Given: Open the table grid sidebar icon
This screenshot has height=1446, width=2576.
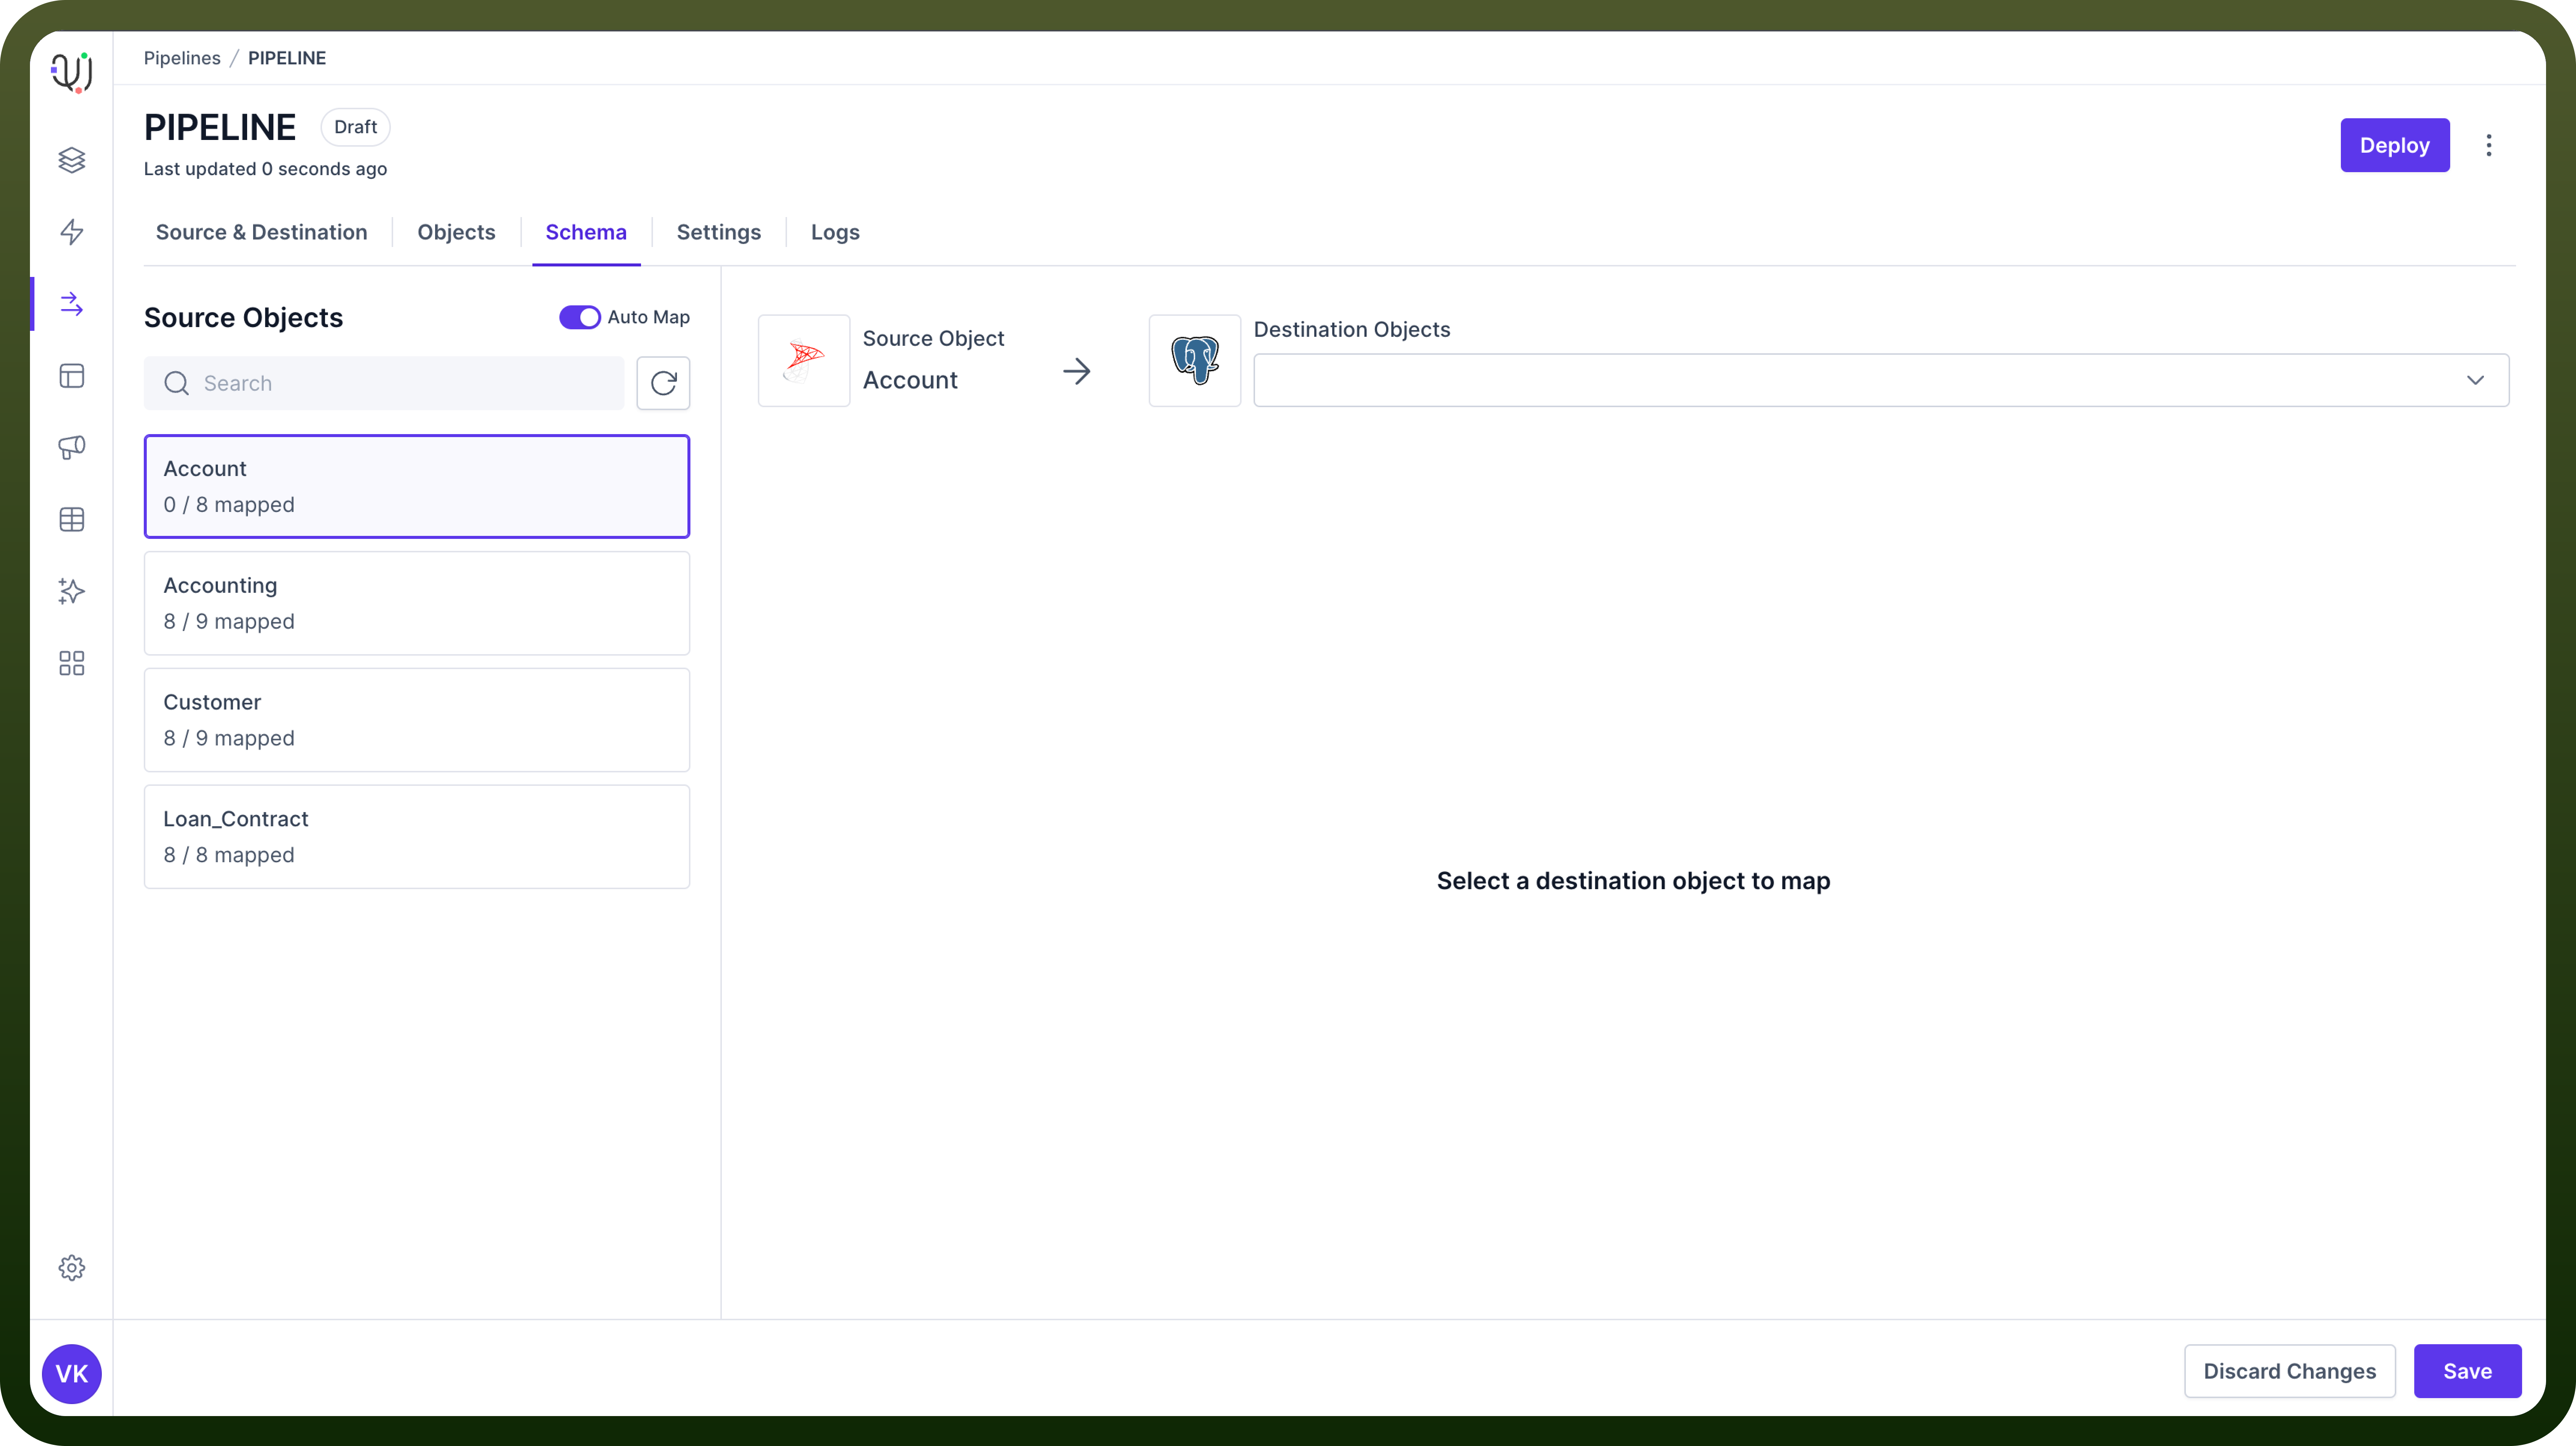Looking at the screenshot, I should click(x=71, y=520).
